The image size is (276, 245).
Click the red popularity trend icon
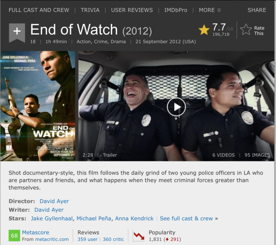tap(138, 236)
